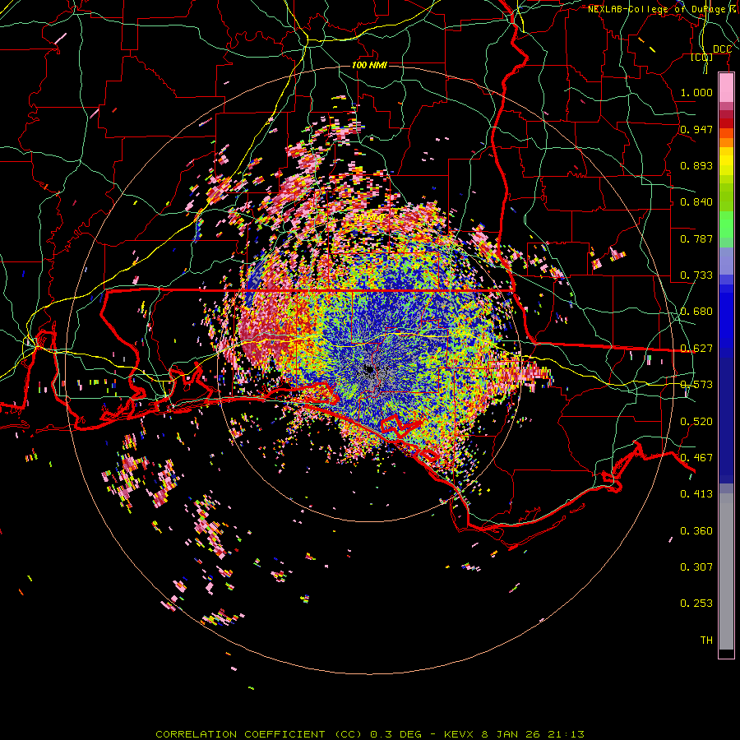Click the 0.840 color scale value
This screenshot has height=740, width=740.
[696, 202]
